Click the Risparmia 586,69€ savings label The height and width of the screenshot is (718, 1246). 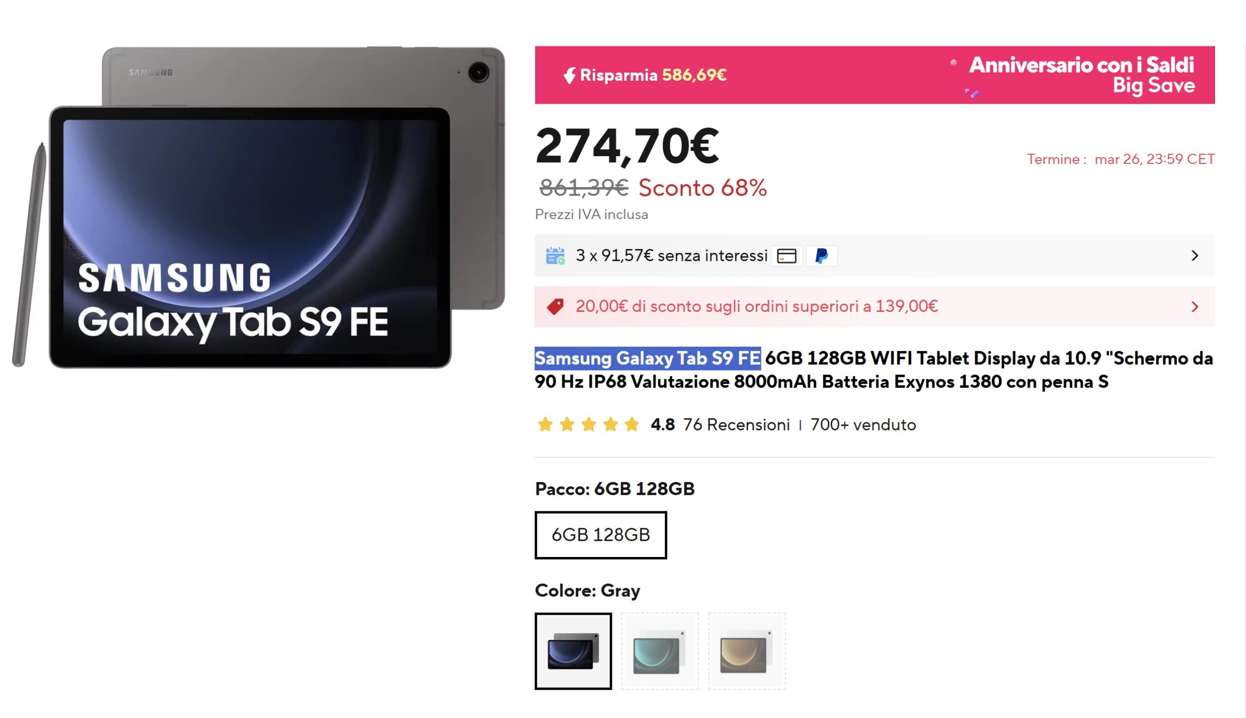pyautogui.click(x=653, y=75)
